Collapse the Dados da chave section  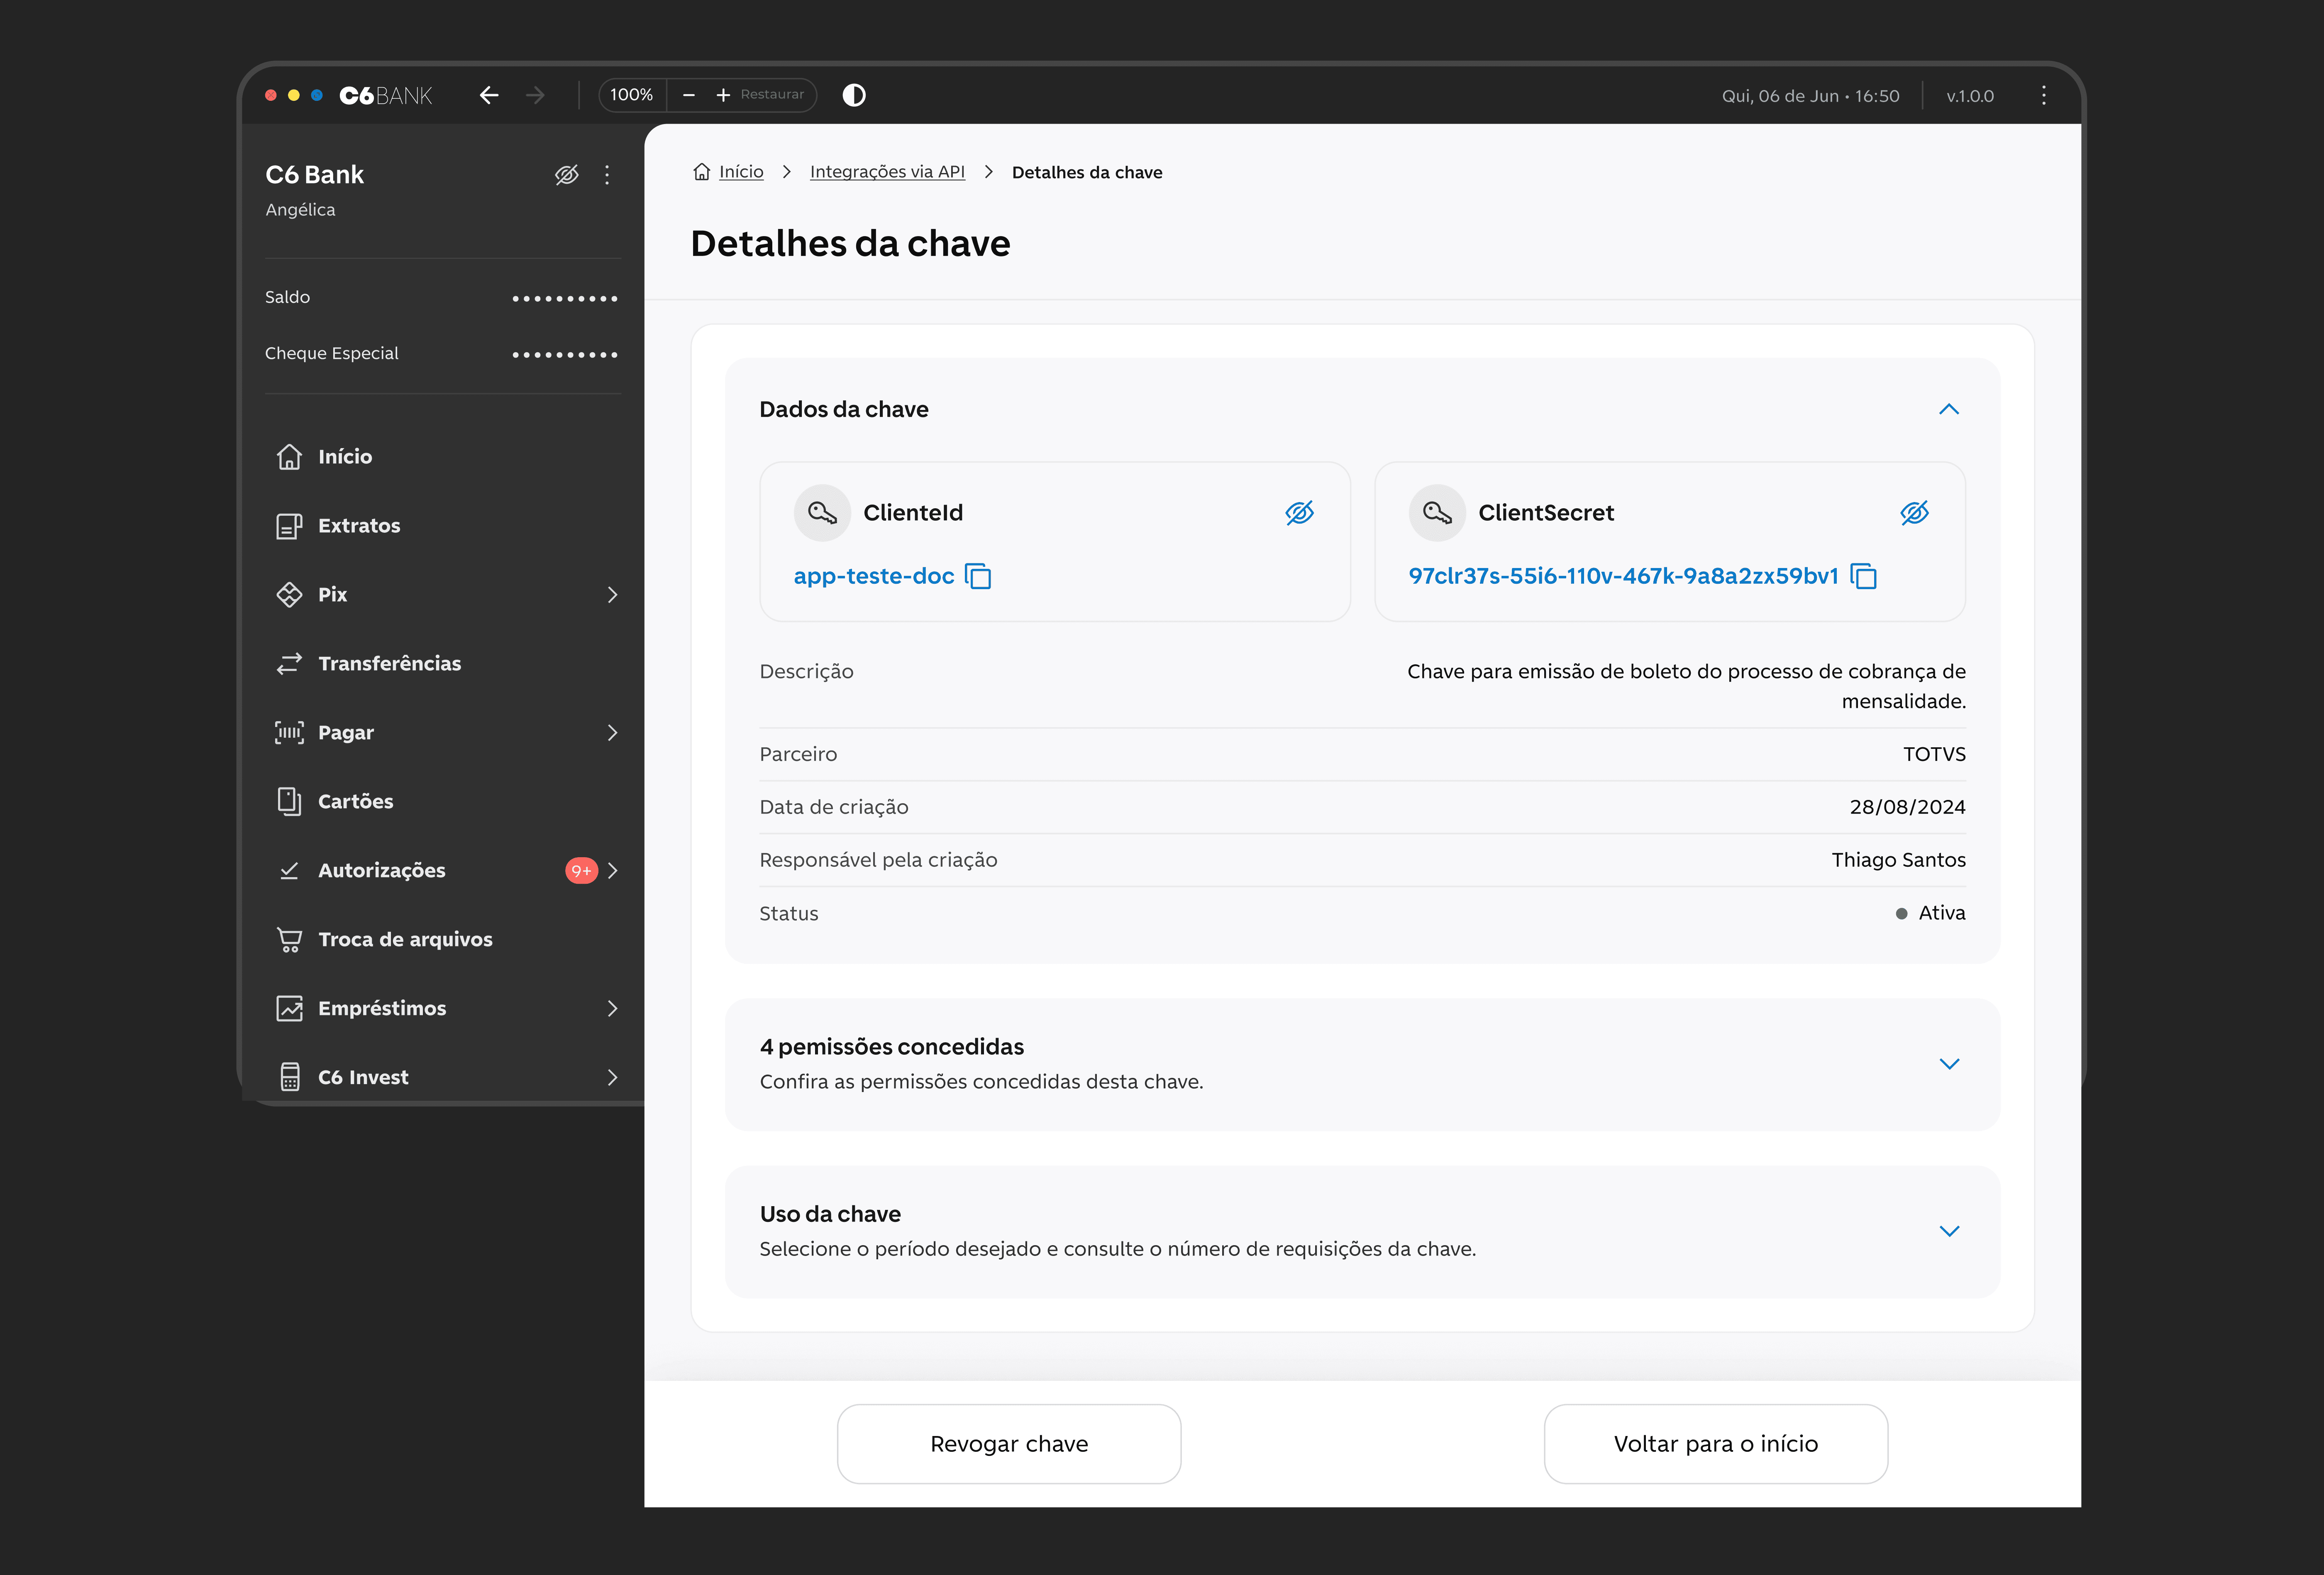click(1949, 409)
